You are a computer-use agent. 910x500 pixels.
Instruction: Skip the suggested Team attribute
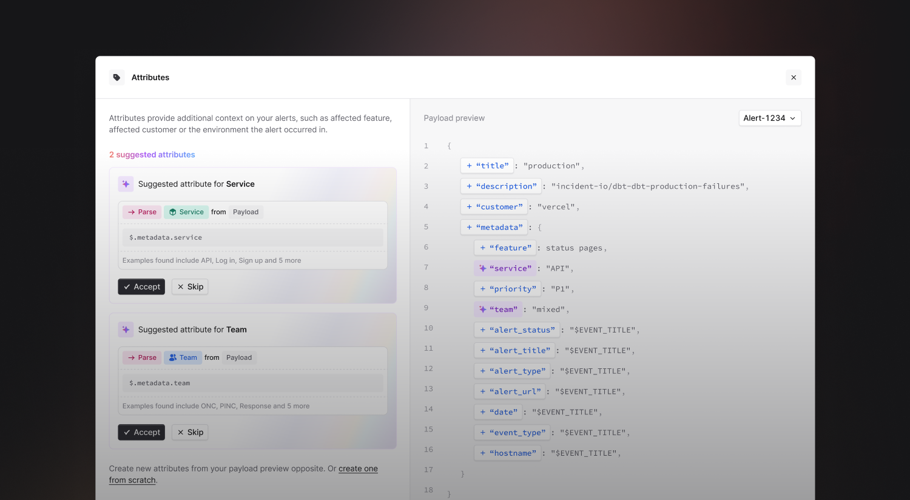[190, 432]
